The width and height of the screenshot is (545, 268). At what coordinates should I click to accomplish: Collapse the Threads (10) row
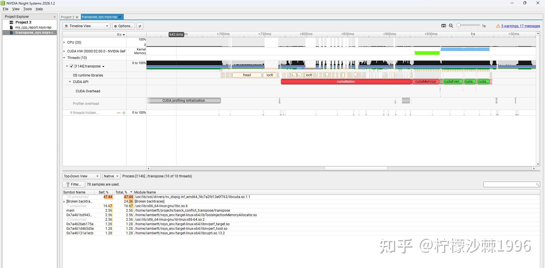64,58
